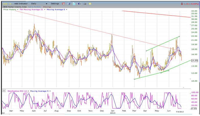Open the Add Indicator menu

point(21,4)
